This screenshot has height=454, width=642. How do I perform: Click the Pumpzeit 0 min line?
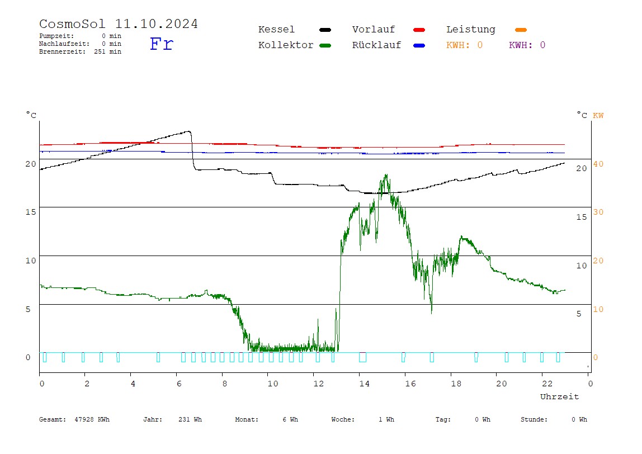tap(81, 36)
